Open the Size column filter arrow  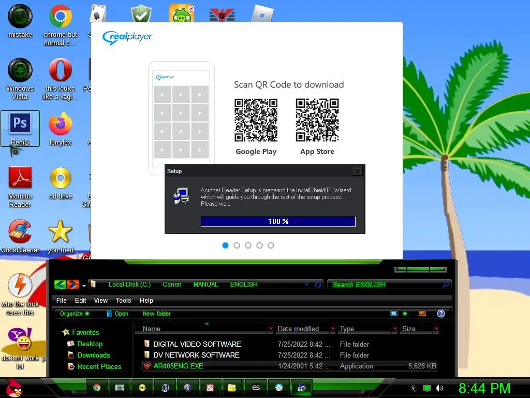pos(436,329)
